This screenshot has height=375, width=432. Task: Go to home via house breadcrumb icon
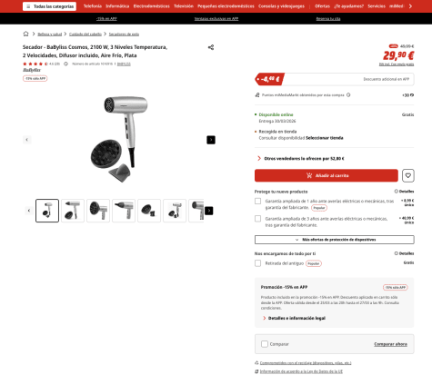[25, 34]
